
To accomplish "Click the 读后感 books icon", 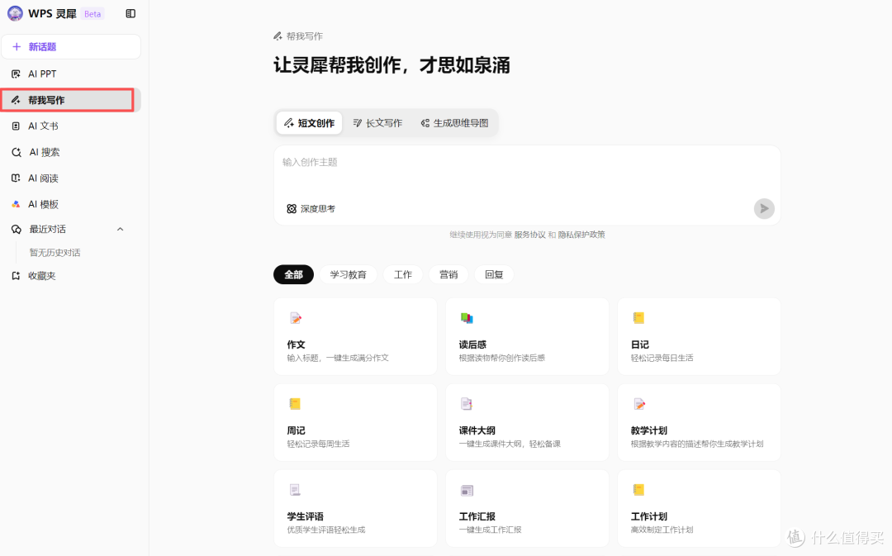I will [x=467, y=318].
